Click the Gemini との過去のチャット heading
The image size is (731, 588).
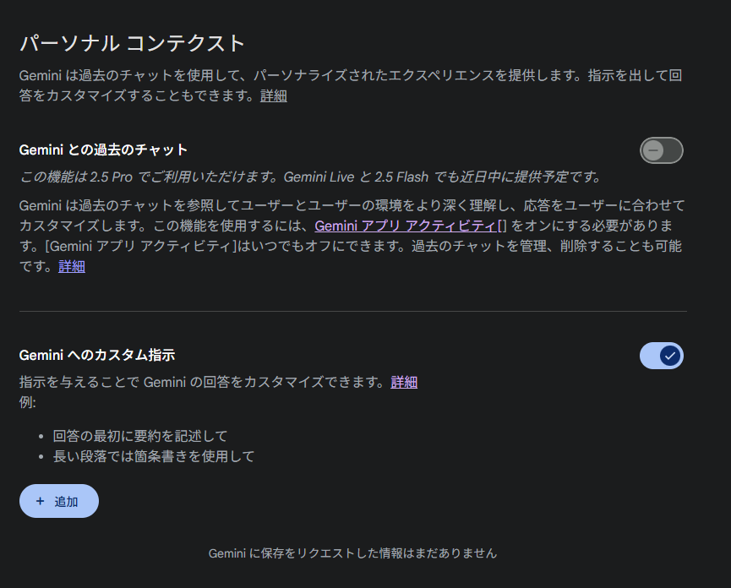103,150
